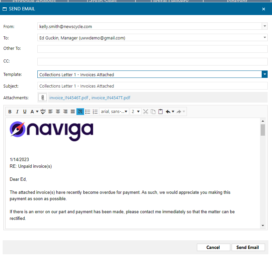Click the paperclip attachment icon
272x262 pixels.
43,98
